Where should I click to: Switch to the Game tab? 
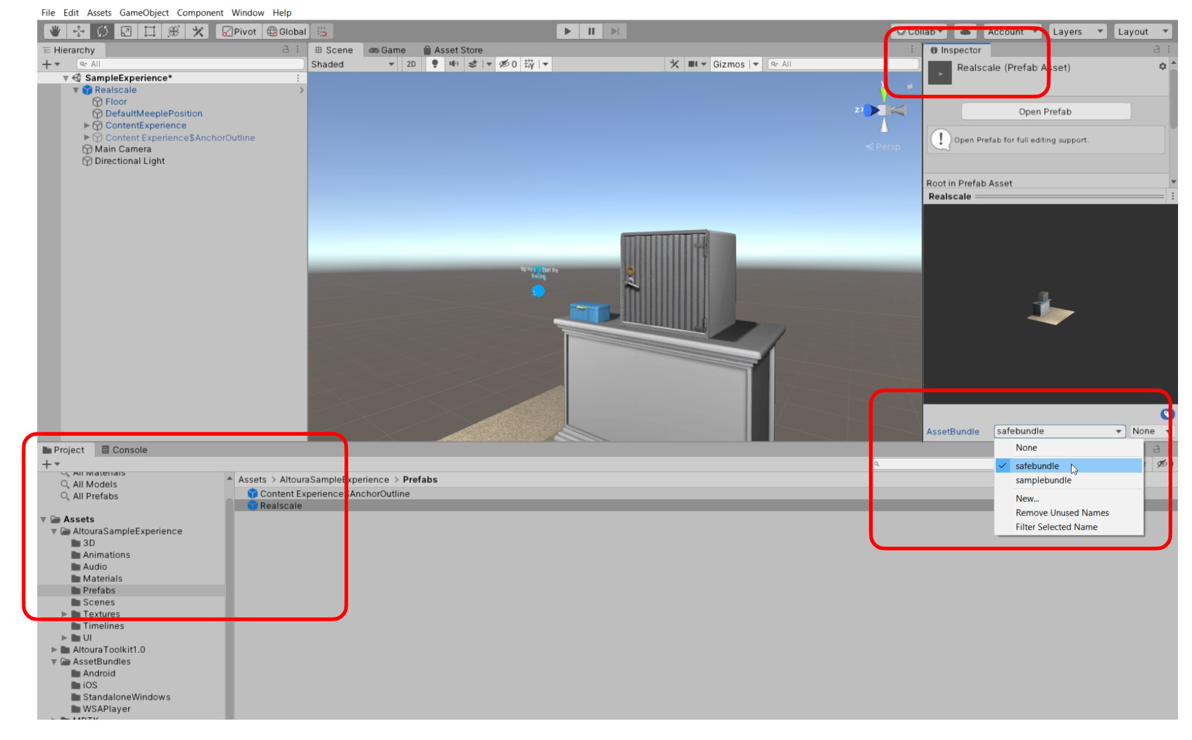(x=388, y=50)
